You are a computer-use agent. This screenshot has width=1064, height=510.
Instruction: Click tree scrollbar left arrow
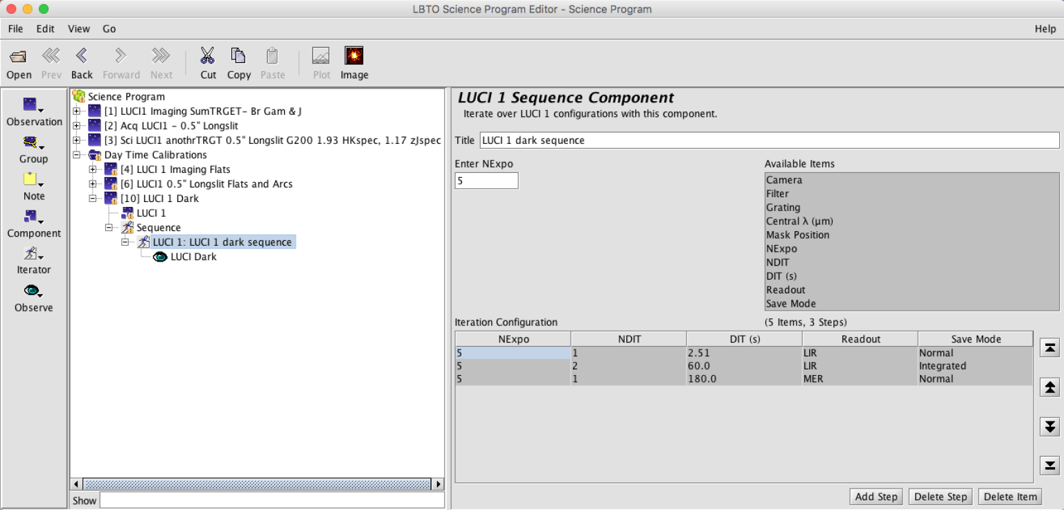point(77,484)
